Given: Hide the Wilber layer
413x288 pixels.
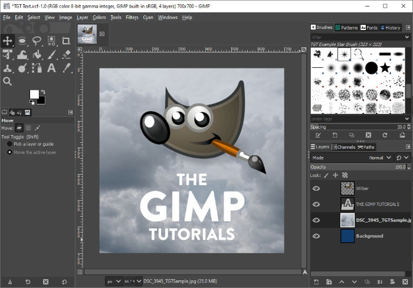Looking at the screenshot, I should (316, 188).
